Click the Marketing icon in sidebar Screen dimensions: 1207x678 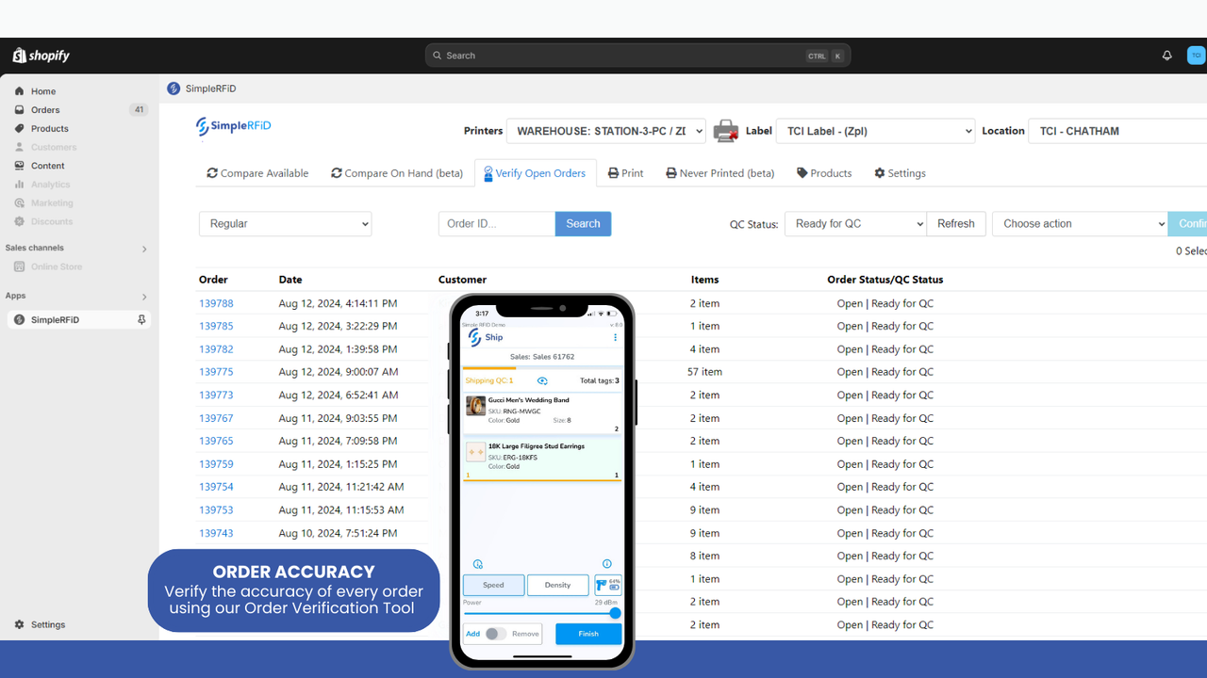pyautogui.click(x=19, y=202)
